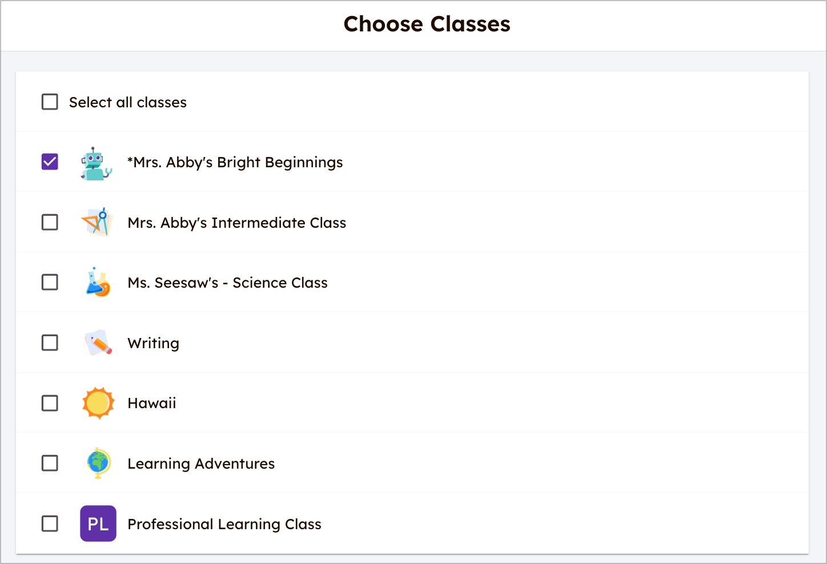Screen dimensions: 827x564
Task: Click the robot icon for Bright Beginnings
Action: 97,163
